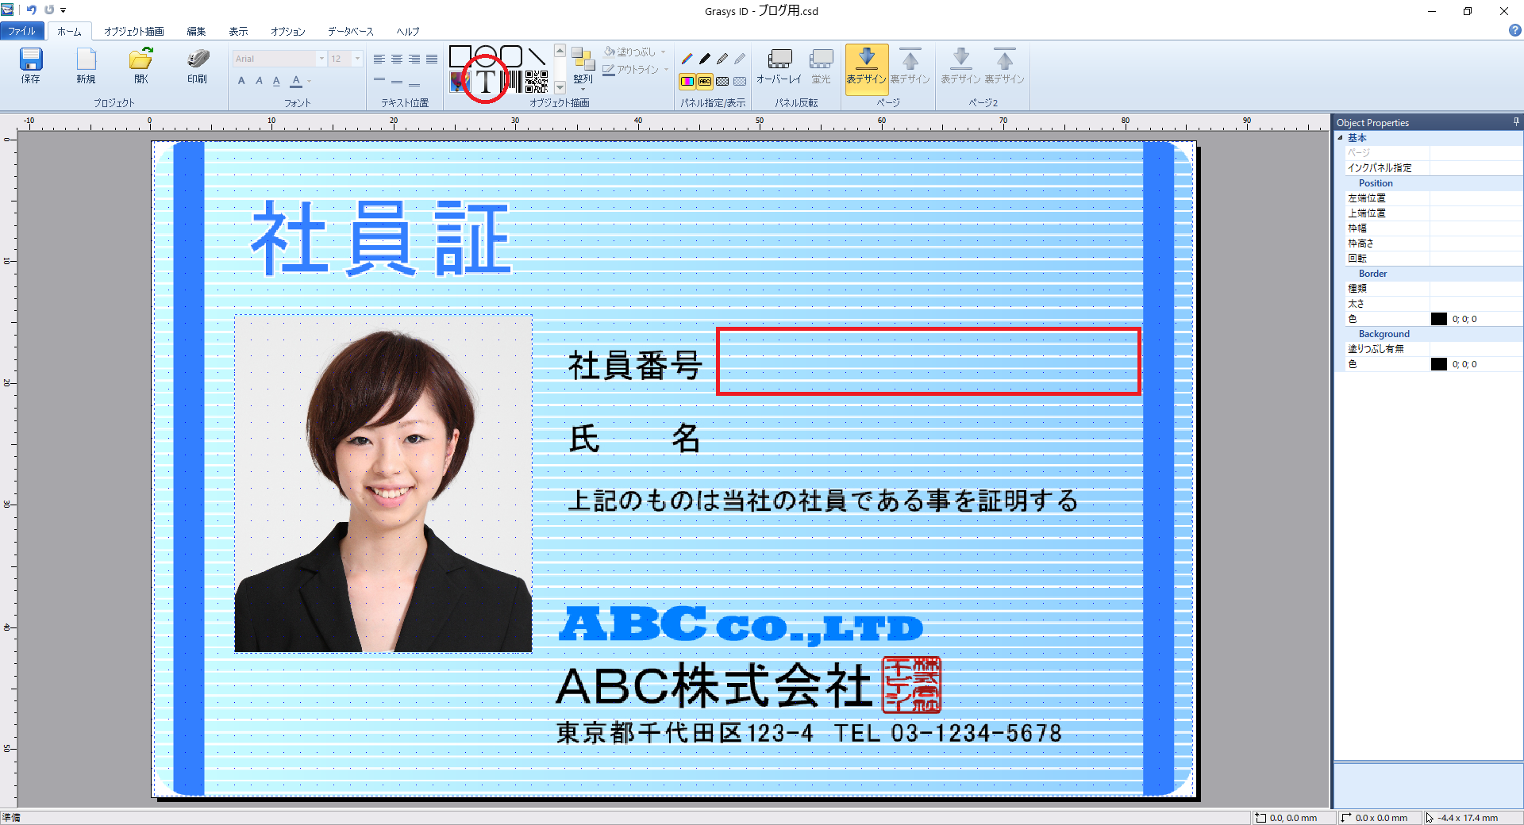Click the undo arrow in quick access bar

coord(32,10)
